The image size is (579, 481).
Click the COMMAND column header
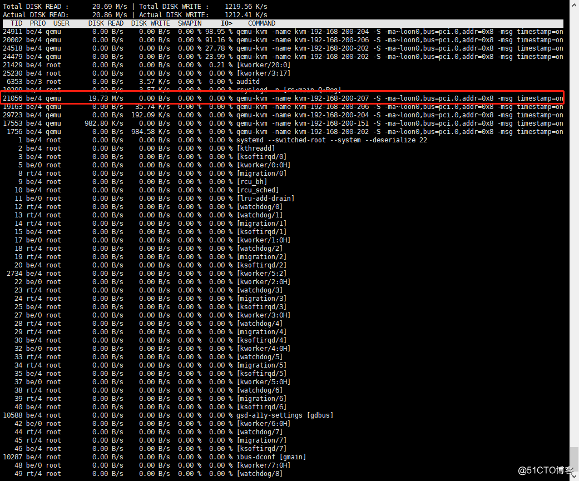tap(262, 23)
